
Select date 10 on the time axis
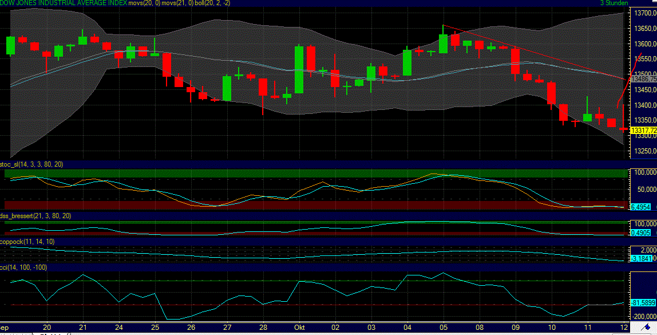click(552, 327)
